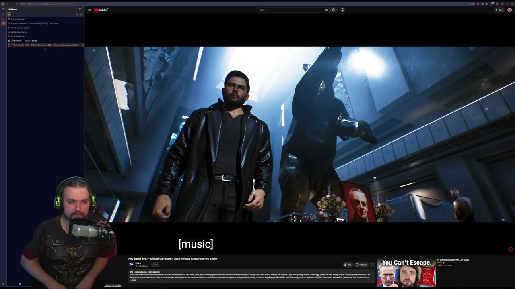Viewport: 515px width, 289px height.
Task: Open the Twitch emoji tab in Sidebery
Action: (x=45, y=28)
